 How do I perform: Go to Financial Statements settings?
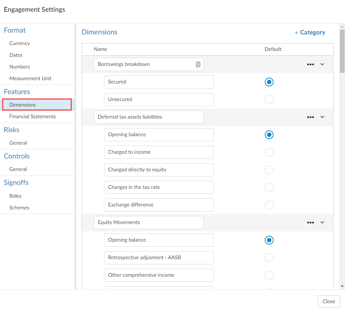pos(33,116)
